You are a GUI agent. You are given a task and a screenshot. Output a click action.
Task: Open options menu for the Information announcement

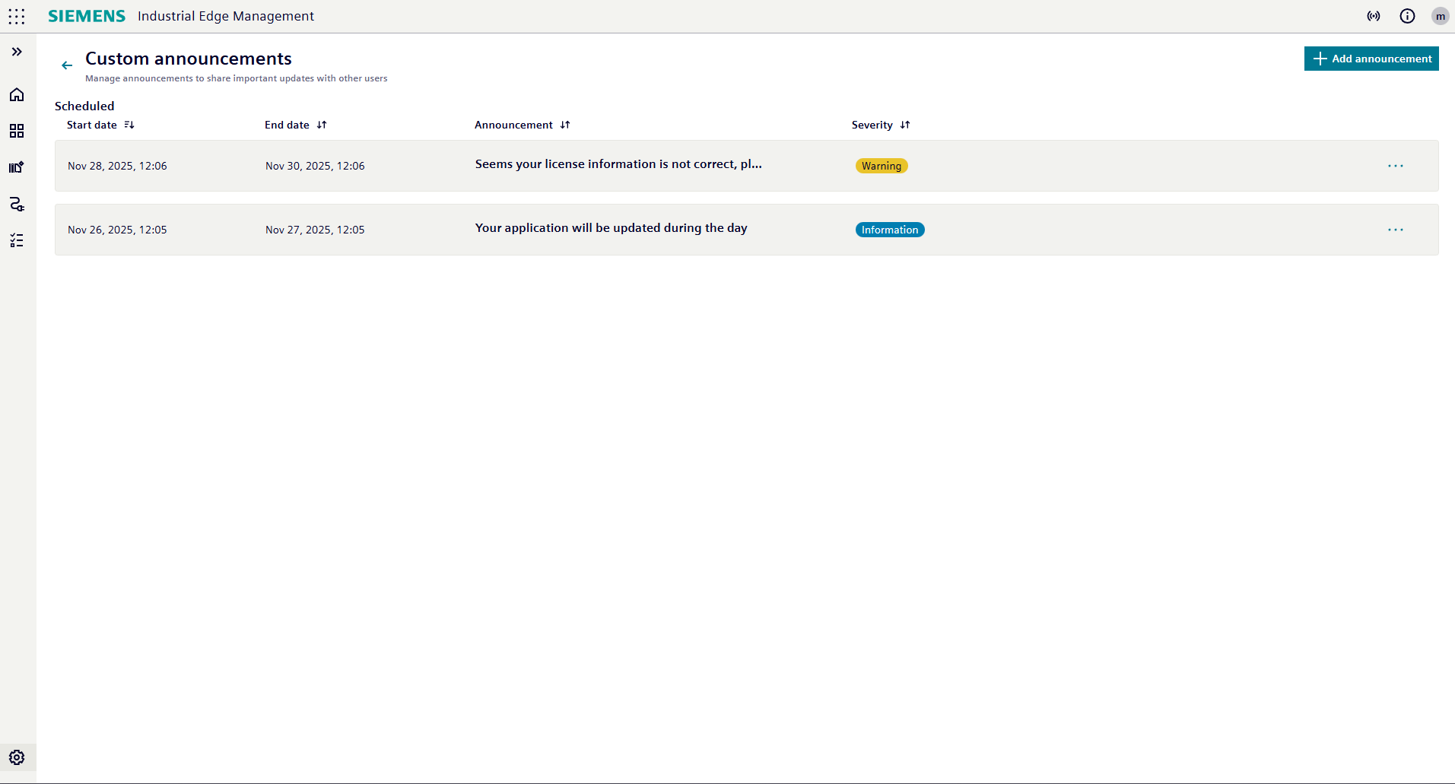pyautogui.click(x=1395, y=230)
